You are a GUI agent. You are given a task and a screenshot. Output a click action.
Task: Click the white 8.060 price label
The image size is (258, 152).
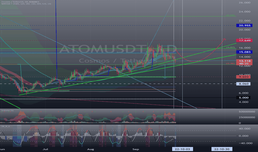[x=244, y=84]
